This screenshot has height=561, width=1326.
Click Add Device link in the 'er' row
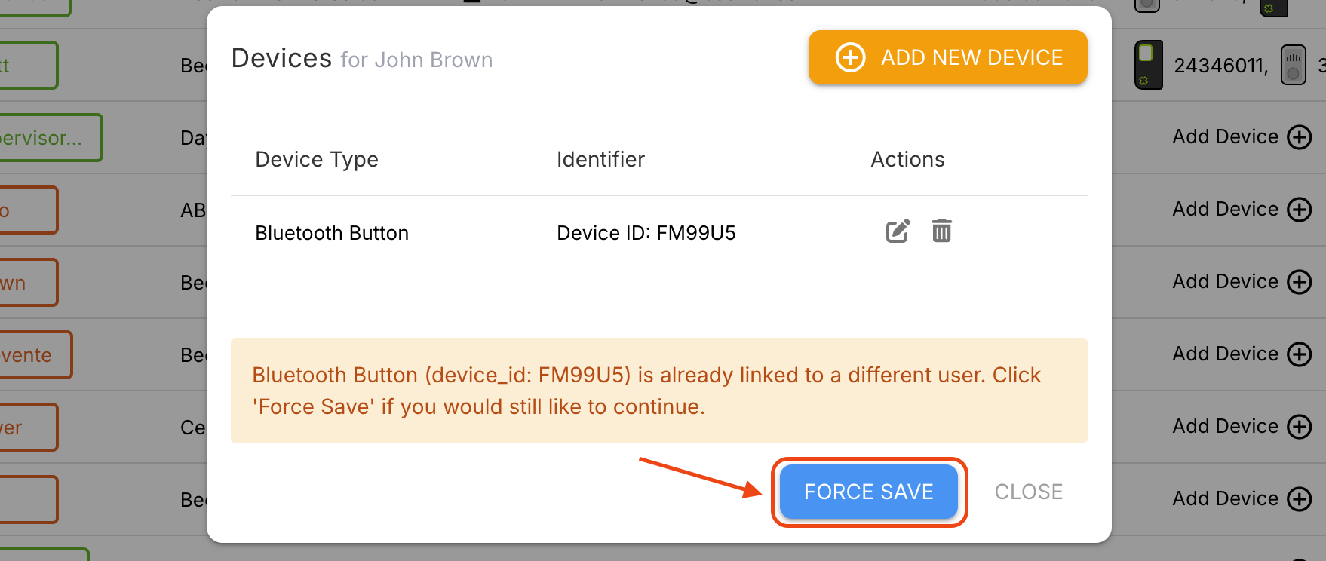click(x=1225, y=426)
